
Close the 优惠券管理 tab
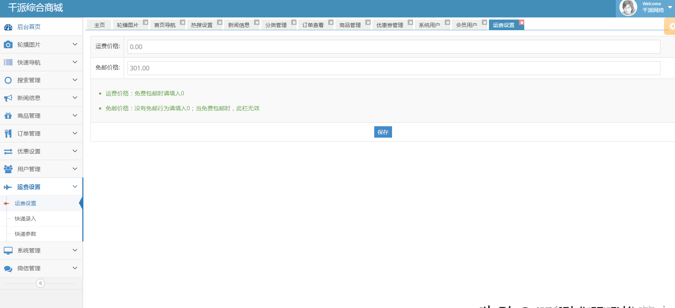pos(411,22)
